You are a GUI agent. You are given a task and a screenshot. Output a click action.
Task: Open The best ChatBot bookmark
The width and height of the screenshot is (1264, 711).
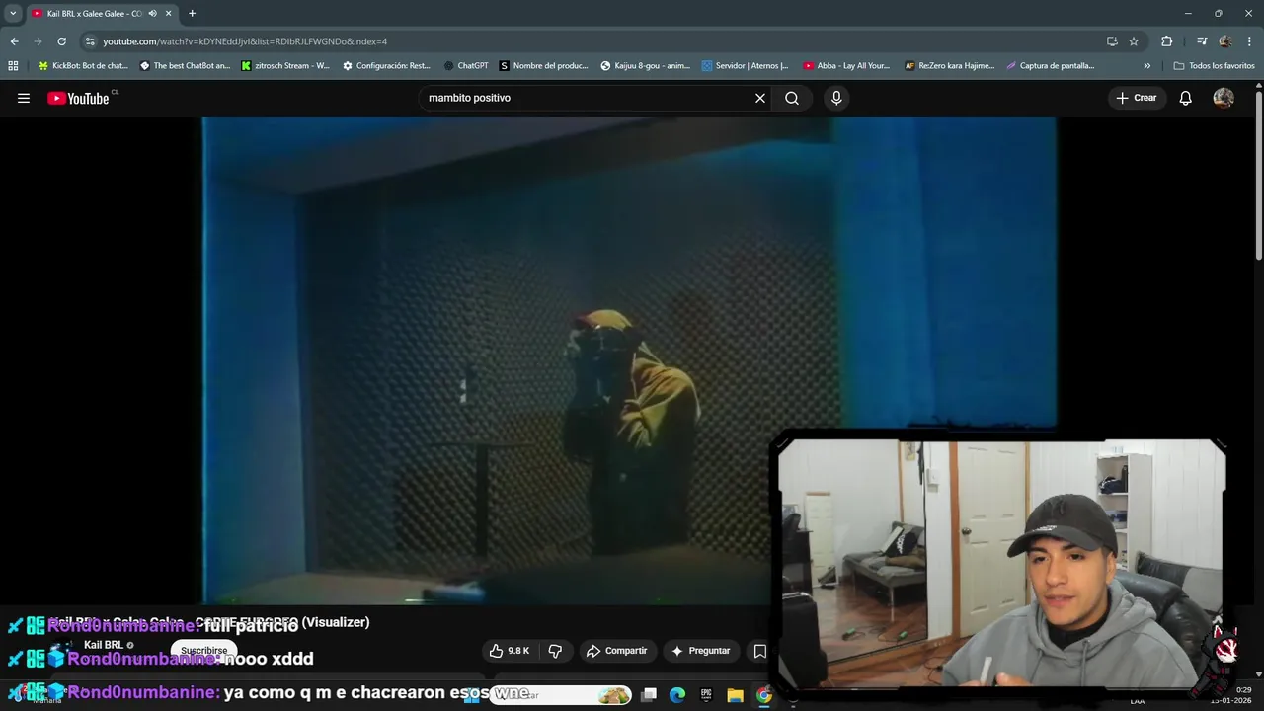pos(185,66)
